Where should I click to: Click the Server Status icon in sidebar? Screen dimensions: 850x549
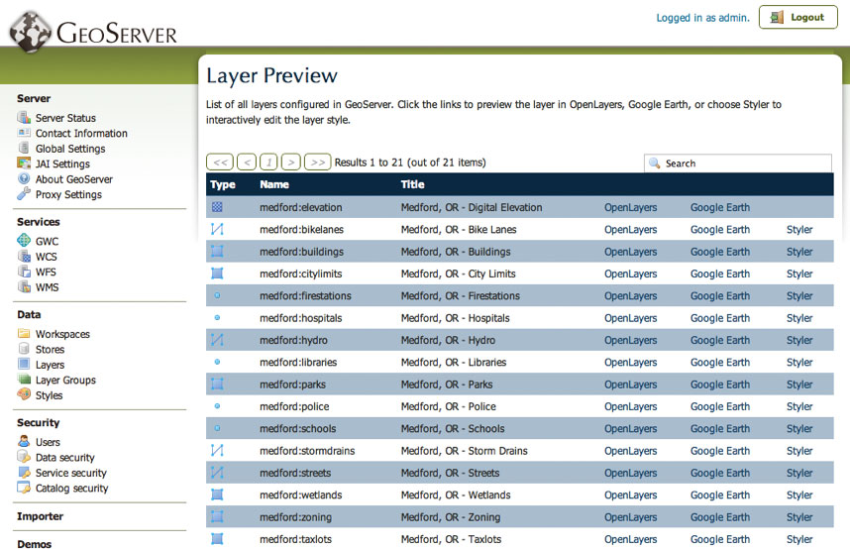pos(24,118)
